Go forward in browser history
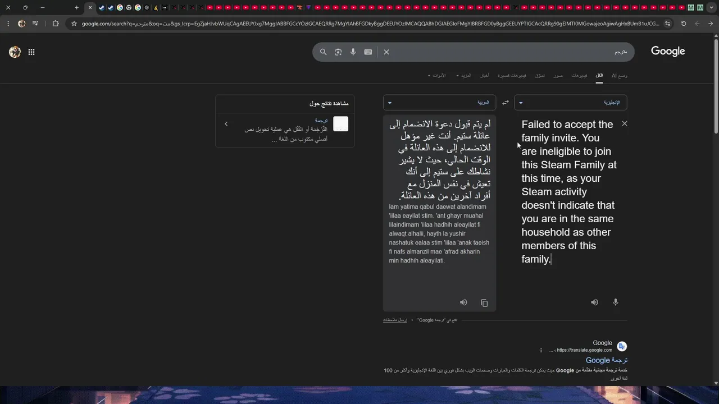This screenshot has width=719, height=404. tap(711, 24)
